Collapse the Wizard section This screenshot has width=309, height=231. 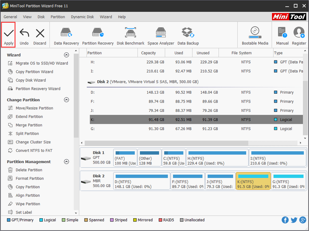point(66,55)
